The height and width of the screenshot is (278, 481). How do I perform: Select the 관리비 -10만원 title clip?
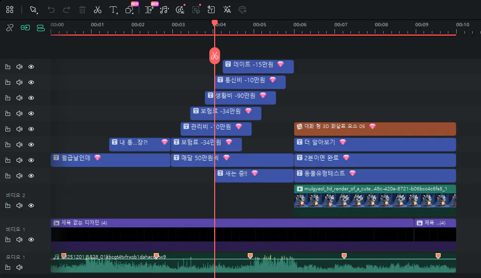tap(216, 129)
